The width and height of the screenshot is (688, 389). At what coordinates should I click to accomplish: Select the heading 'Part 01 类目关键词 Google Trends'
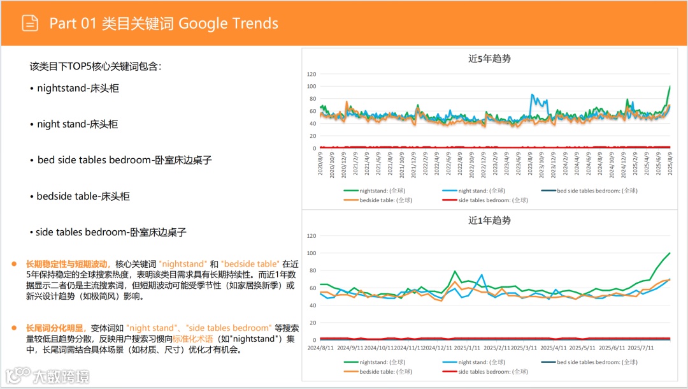point(164,23)
